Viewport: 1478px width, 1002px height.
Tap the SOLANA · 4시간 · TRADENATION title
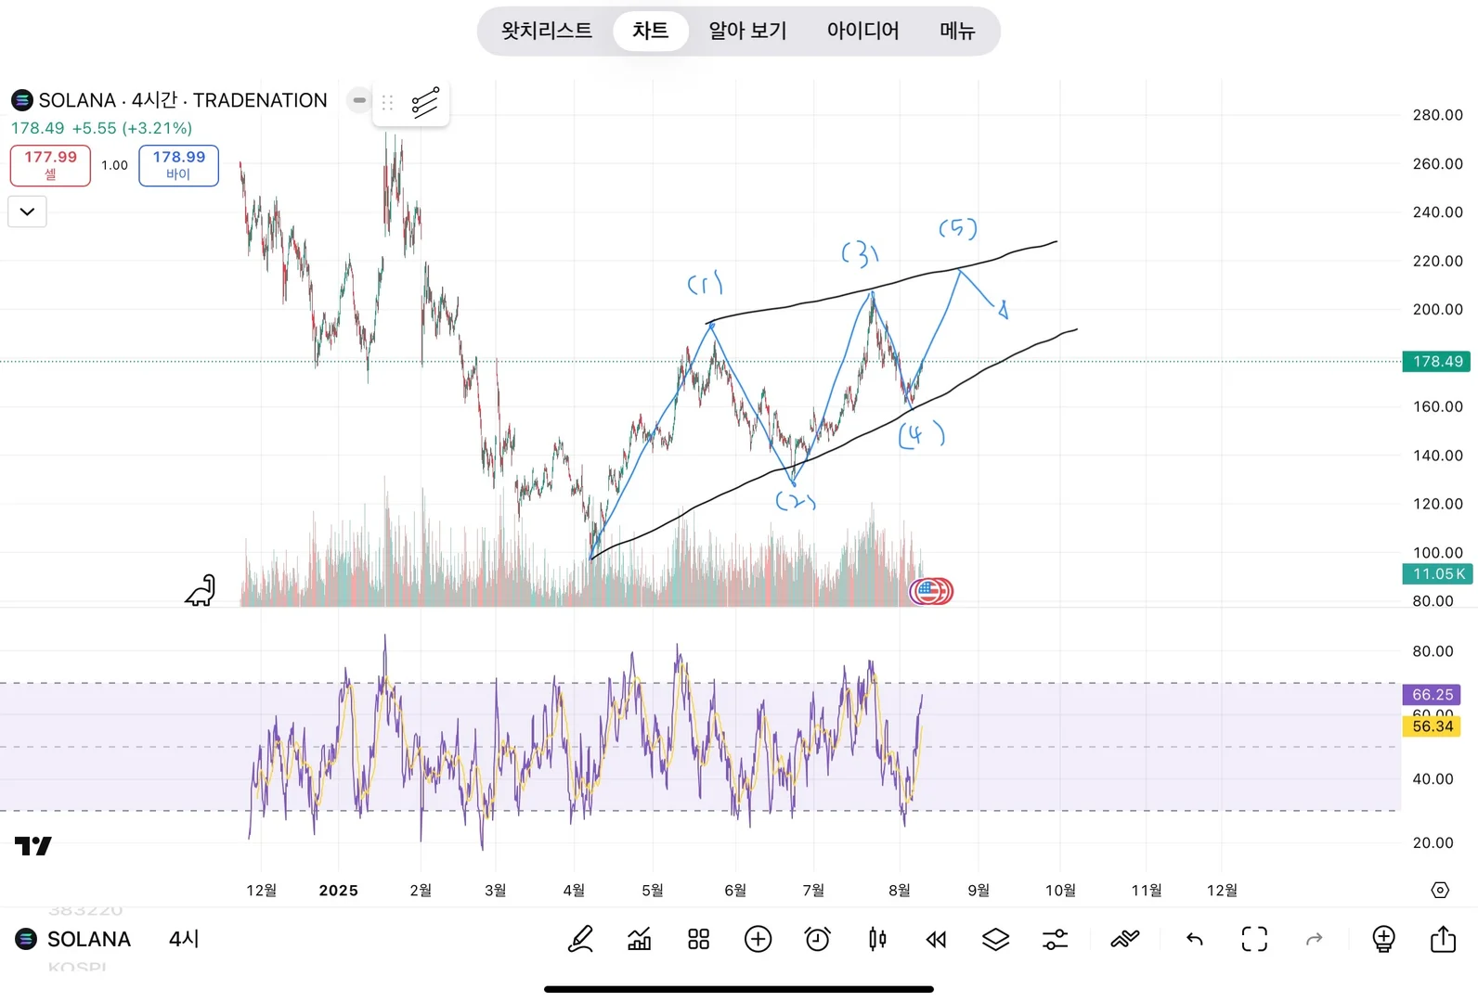tap(183, 100)
